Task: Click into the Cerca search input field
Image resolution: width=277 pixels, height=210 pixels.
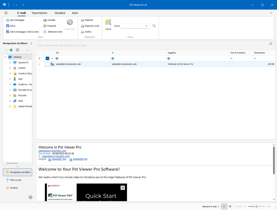Action: (133, 26)
